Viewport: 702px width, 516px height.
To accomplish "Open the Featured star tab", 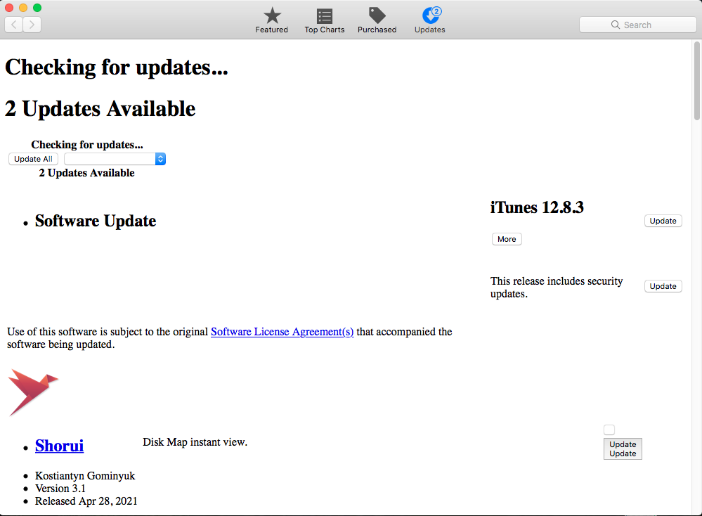I will [272, 20].
